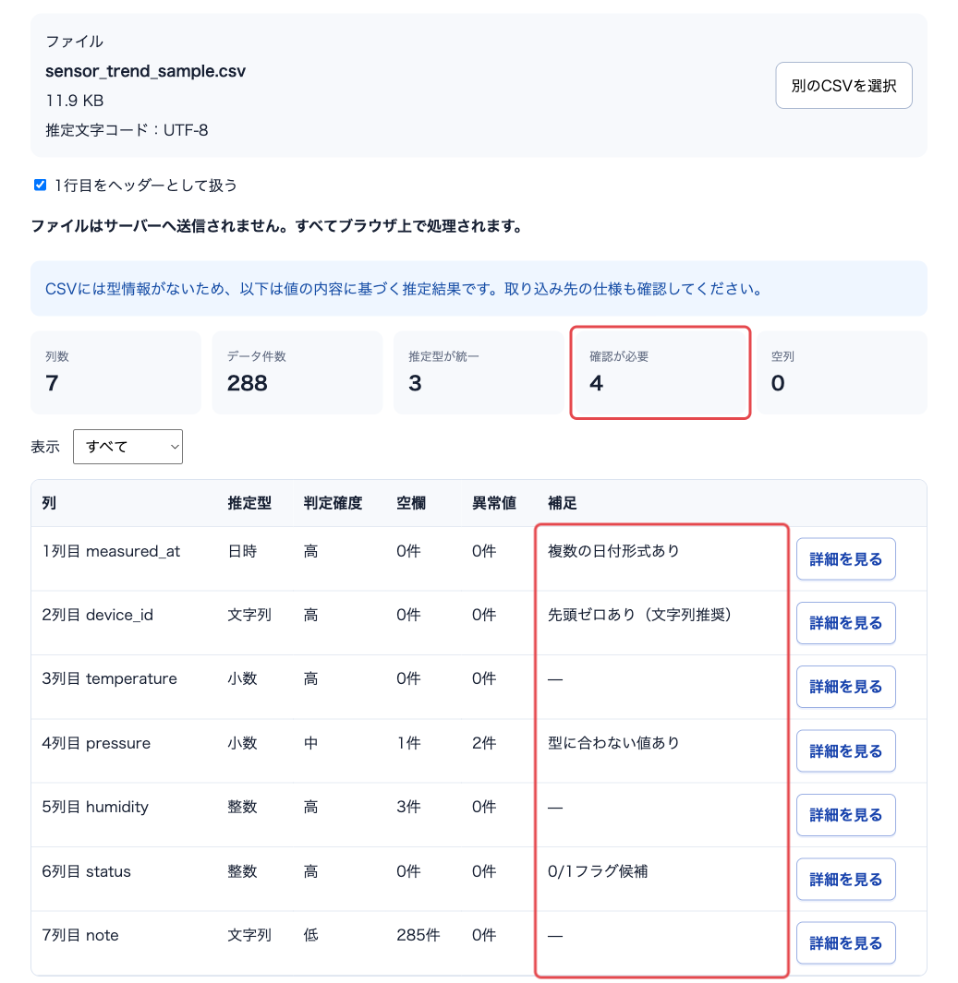
Task: Click the 中 confidence in pressure row
Action: point(310,743)
